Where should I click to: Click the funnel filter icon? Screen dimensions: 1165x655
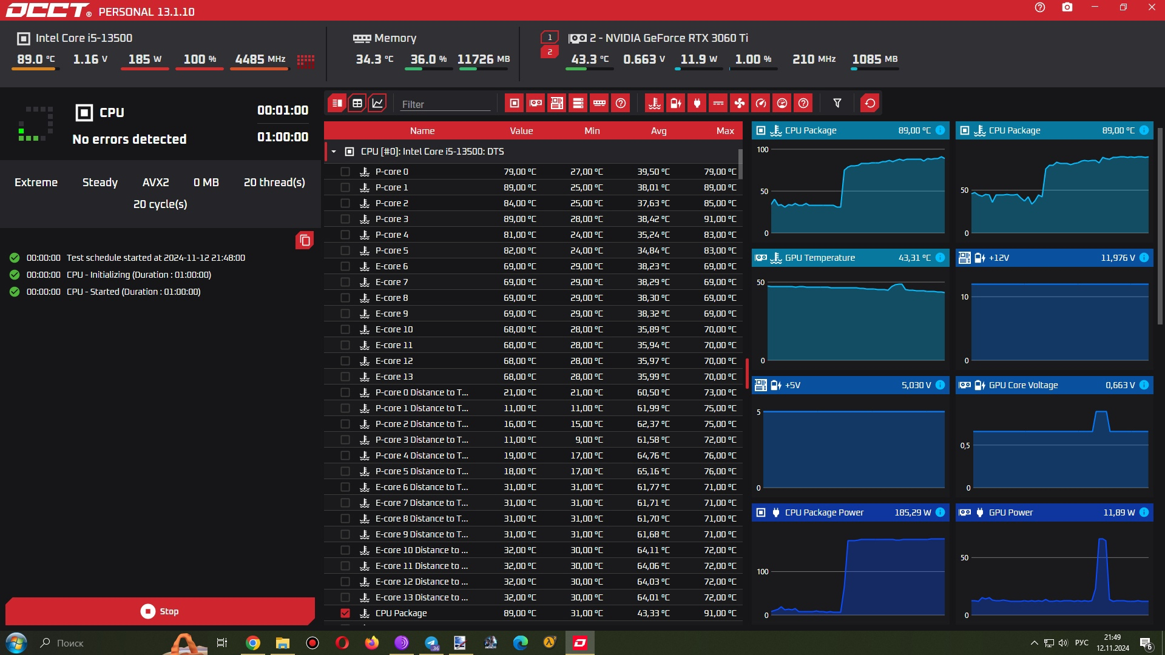coord(837,103)
